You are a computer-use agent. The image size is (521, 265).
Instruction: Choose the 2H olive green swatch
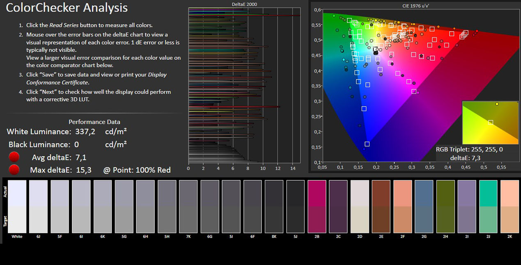tap(445, 207)
